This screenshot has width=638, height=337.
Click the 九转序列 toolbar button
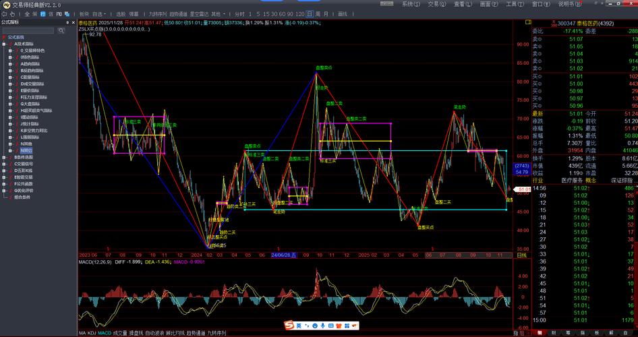(157, 13)
